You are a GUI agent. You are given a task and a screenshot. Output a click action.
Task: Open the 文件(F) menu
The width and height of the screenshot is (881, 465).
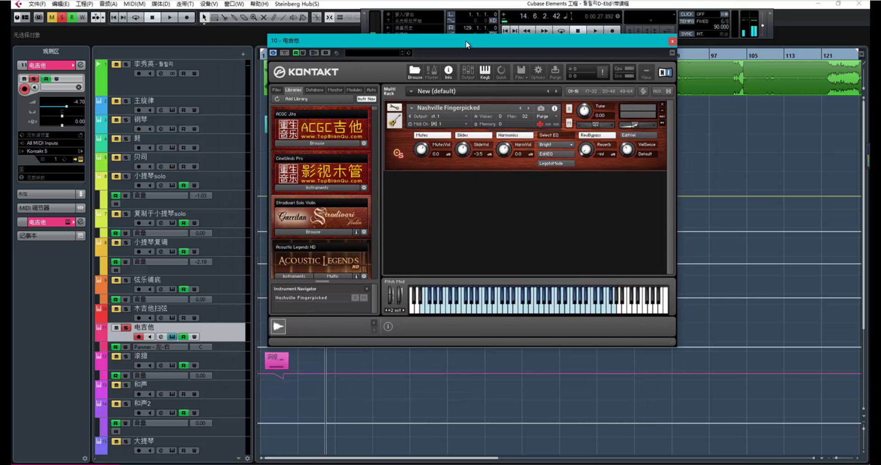click(x=37, y=4)
